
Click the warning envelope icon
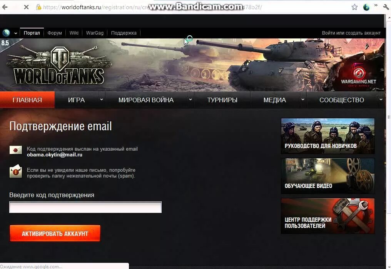click(x=16, y=171)
